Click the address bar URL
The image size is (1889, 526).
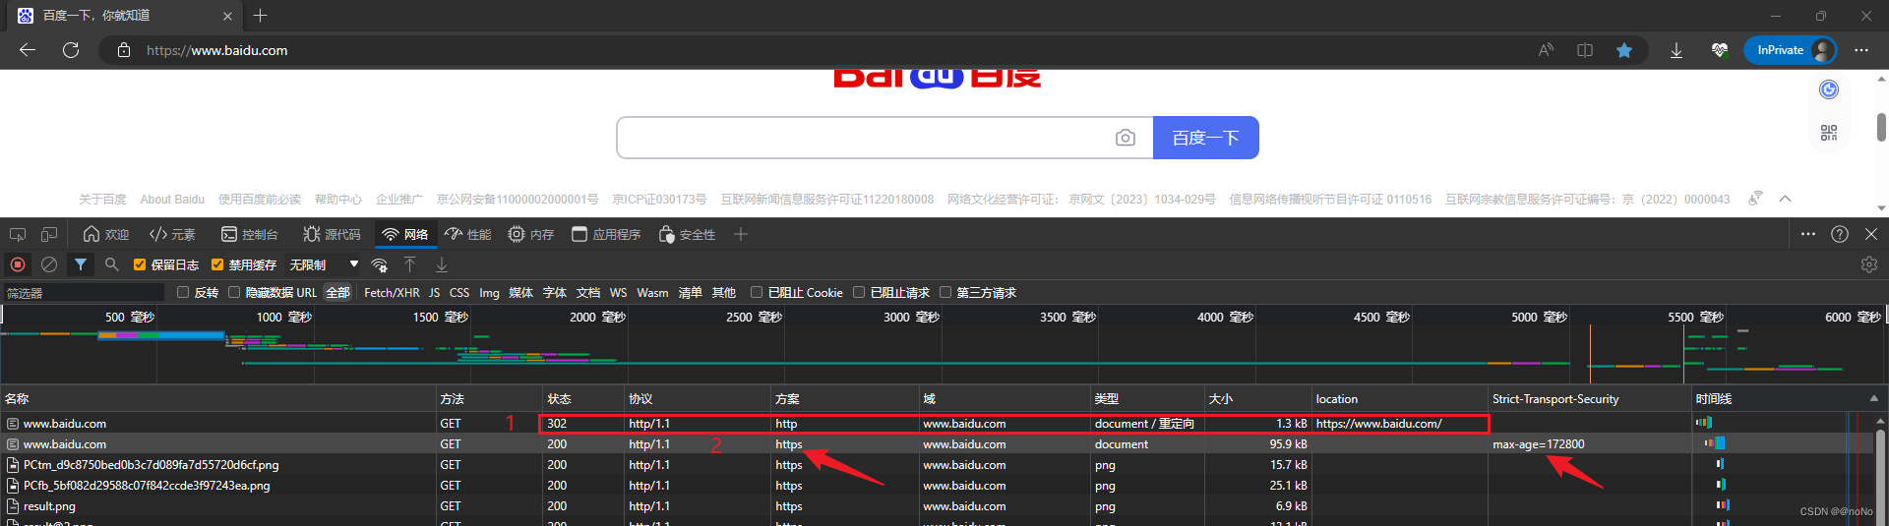tap(217, 50)
